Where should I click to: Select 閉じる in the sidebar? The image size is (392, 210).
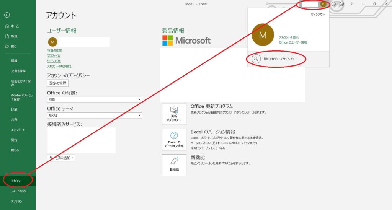point(15,150)
